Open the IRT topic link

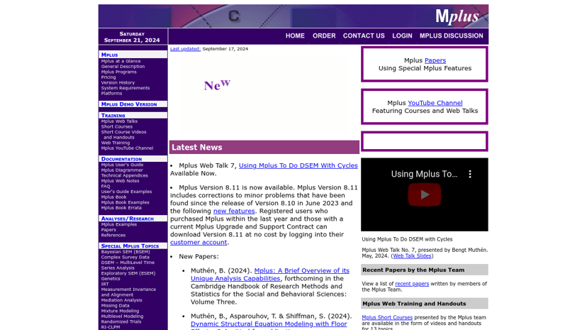coord(104,284)
